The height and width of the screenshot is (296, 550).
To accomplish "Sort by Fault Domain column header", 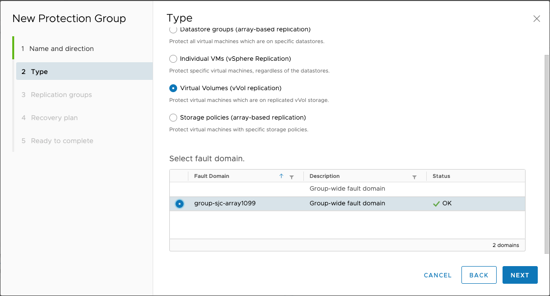I will click(211, 176).
